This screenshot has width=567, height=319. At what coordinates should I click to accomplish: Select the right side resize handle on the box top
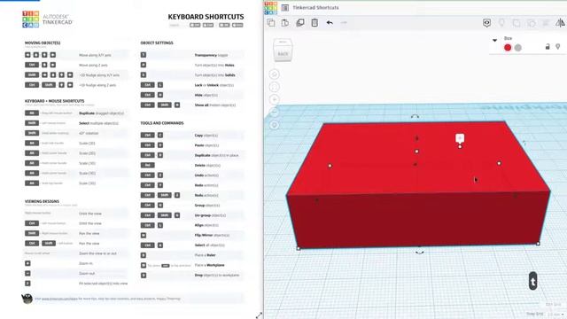click(x=499, y=163)
